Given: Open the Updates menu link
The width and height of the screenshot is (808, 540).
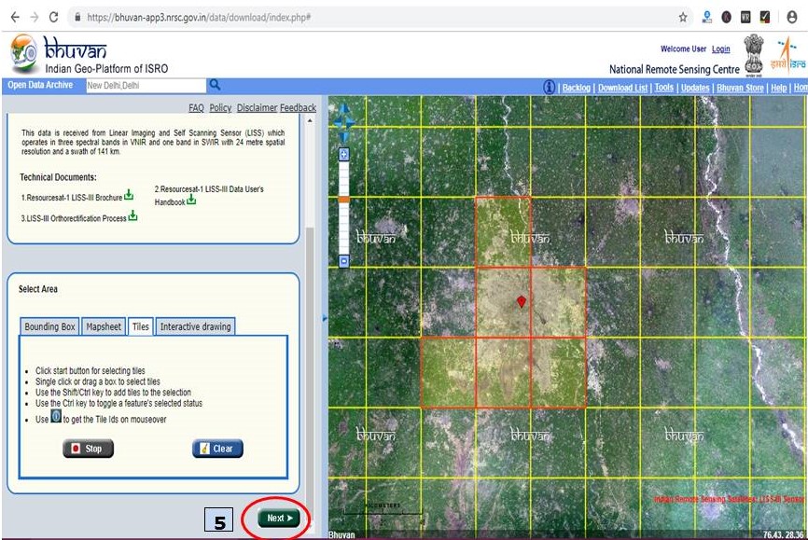Looking at the screenshot, I should tap(695, 88).
